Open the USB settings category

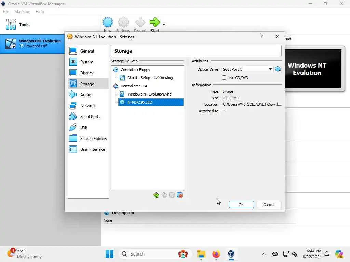(88, 128)
